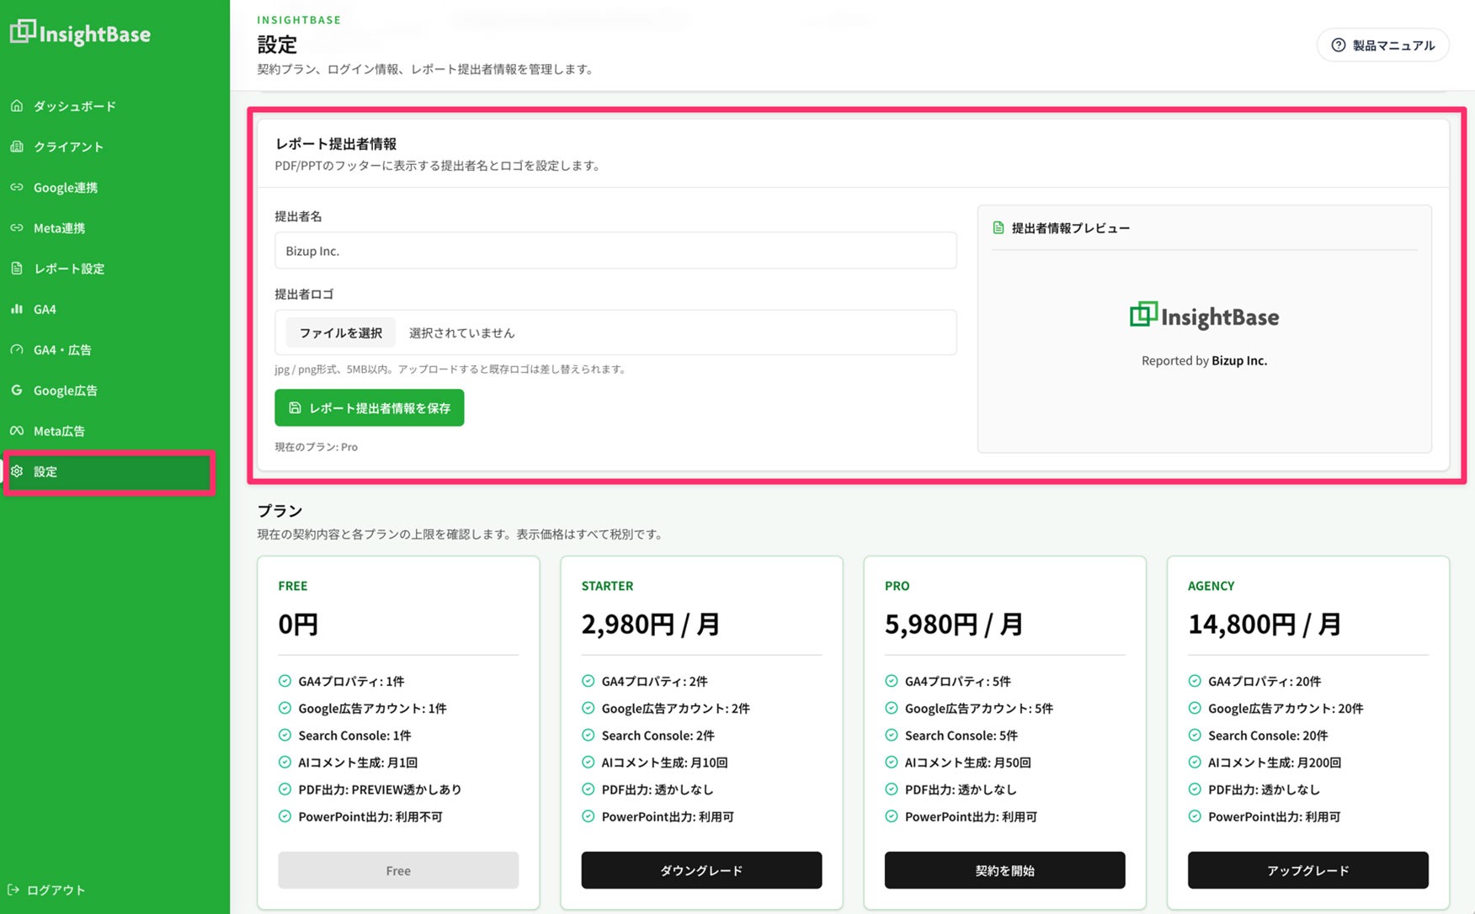The width and height of the screenshot is (1475, 914).
Task: Click the GA4・広告 gauge icon
Action: 17,349
